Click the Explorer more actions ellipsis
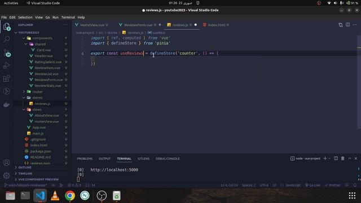Screen dimensions: 361x203 tap(65, 25)
